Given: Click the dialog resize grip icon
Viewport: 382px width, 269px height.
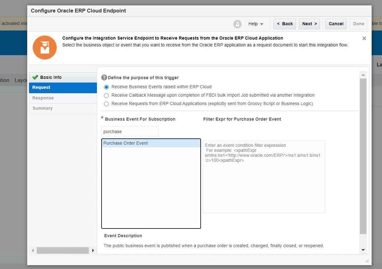Looking at the screenshot, I should 367,261.
